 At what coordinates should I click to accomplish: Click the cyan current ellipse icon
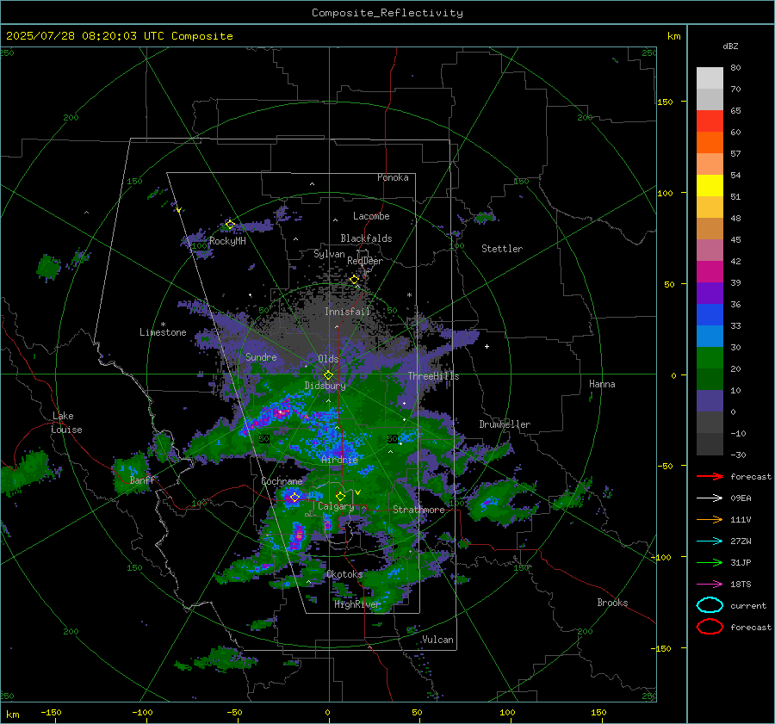(x=710, y=605)
